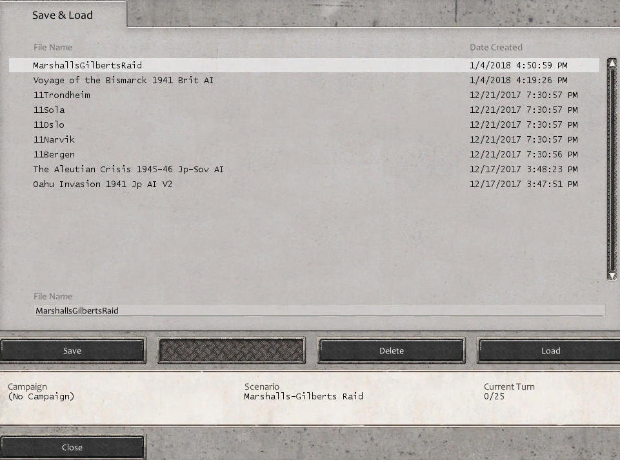Click the Date Created column header
The width and height of the screenshot is (620, 460).
tap(496, 48)
